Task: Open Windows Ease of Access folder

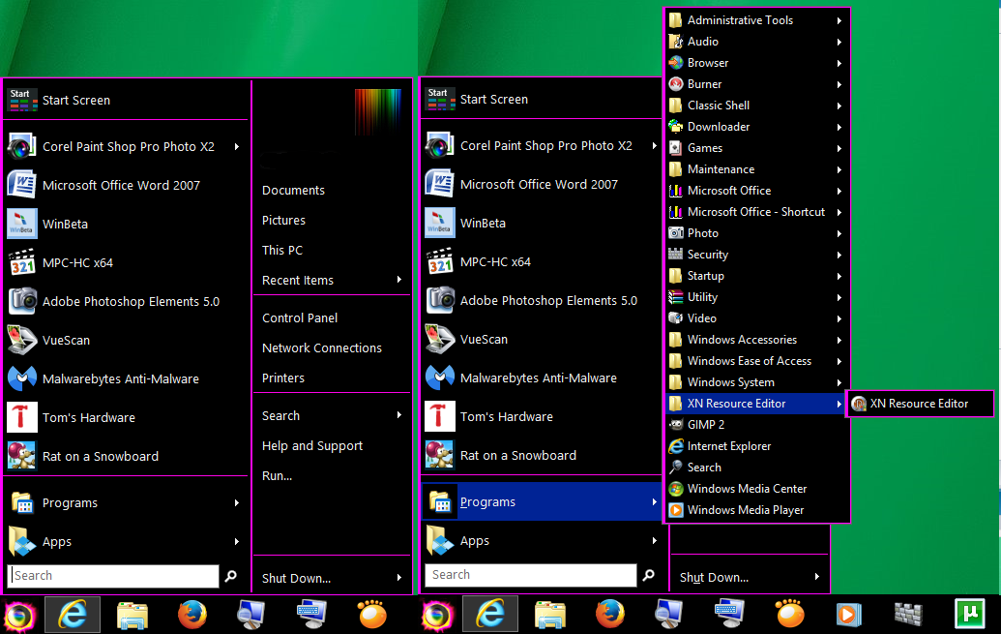Action: click(x=756, y=361)
